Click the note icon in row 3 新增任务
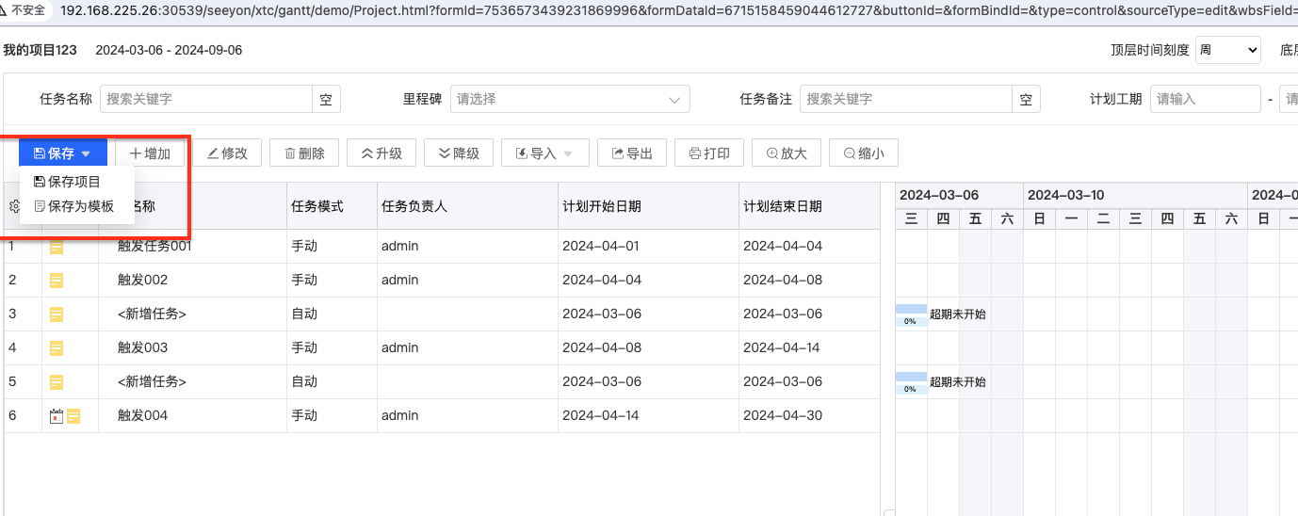 tap(57, 314)
